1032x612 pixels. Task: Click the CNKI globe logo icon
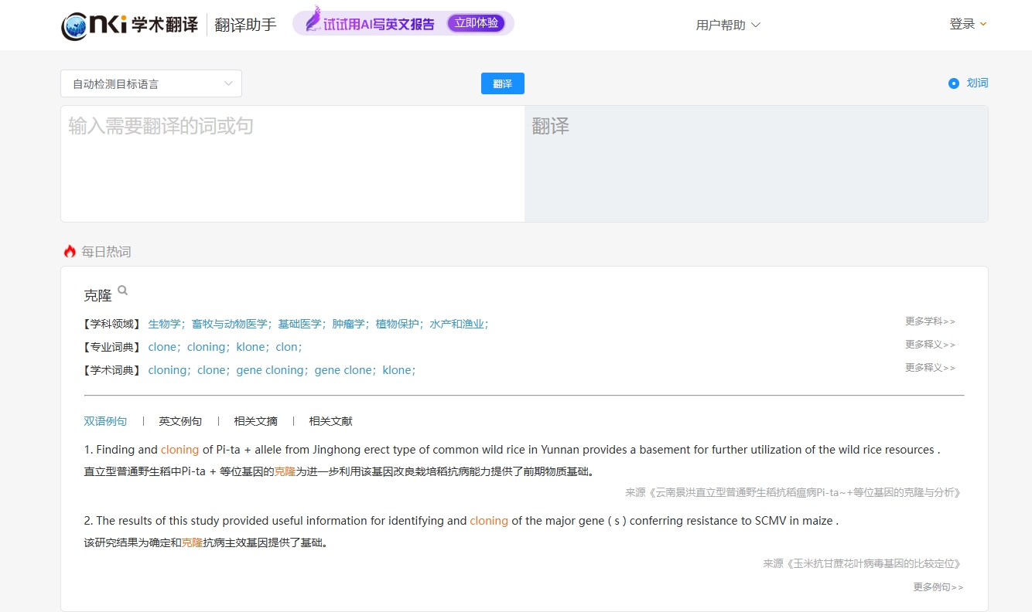coord(73,25)
